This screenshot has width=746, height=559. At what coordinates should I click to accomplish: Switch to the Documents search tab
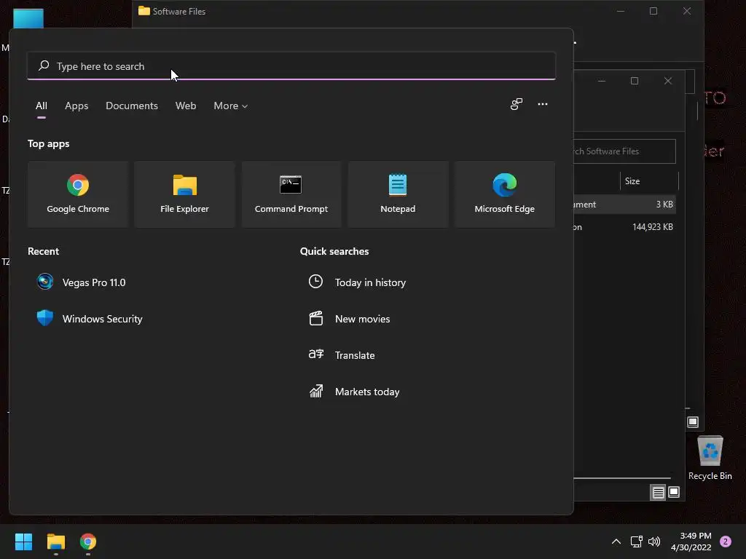coord(132,106)
